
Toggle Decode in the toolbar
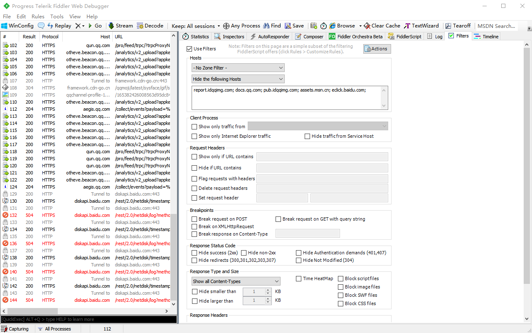tap(150, 26)
